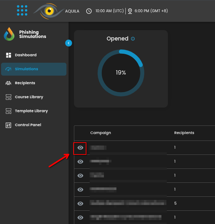Click the Phishing Simulations flame logo
The image size is (215, 224).
pyautogui.click(x=9, y=34)
